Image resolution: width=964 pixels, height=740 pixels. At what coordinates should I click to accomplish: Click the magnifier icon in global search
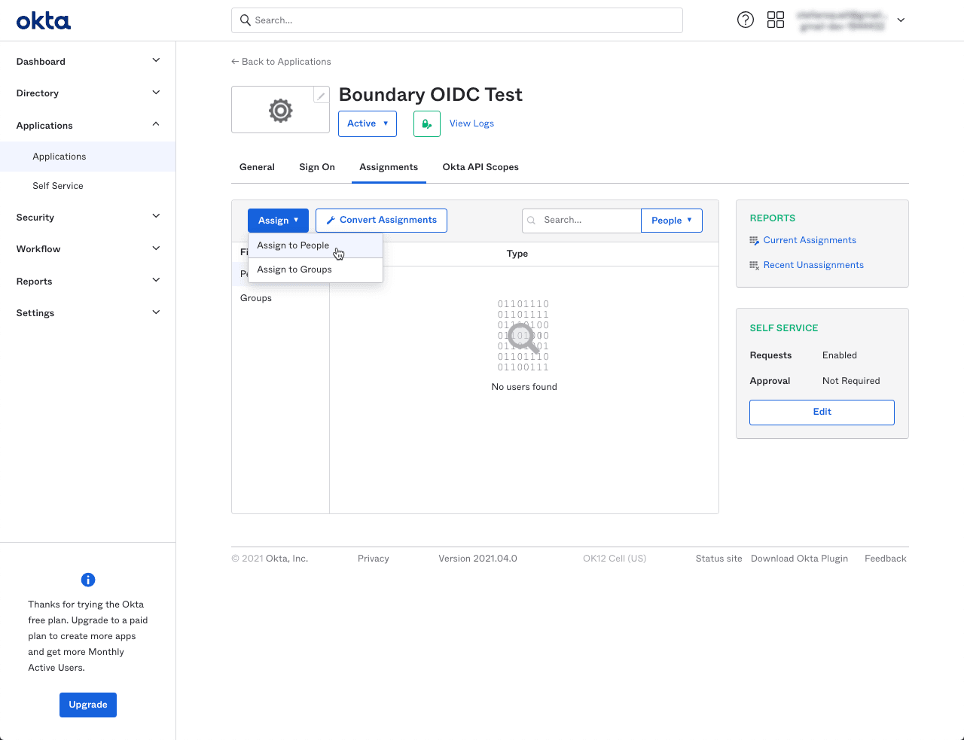coord(245,20)
